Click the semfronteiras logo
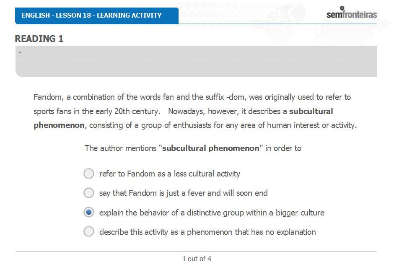The width and height of the screenshot is (394, 275). point(352,13)
